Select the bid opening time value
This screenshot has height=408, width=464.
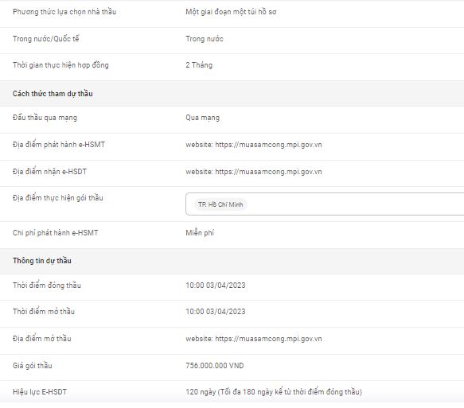216,312
